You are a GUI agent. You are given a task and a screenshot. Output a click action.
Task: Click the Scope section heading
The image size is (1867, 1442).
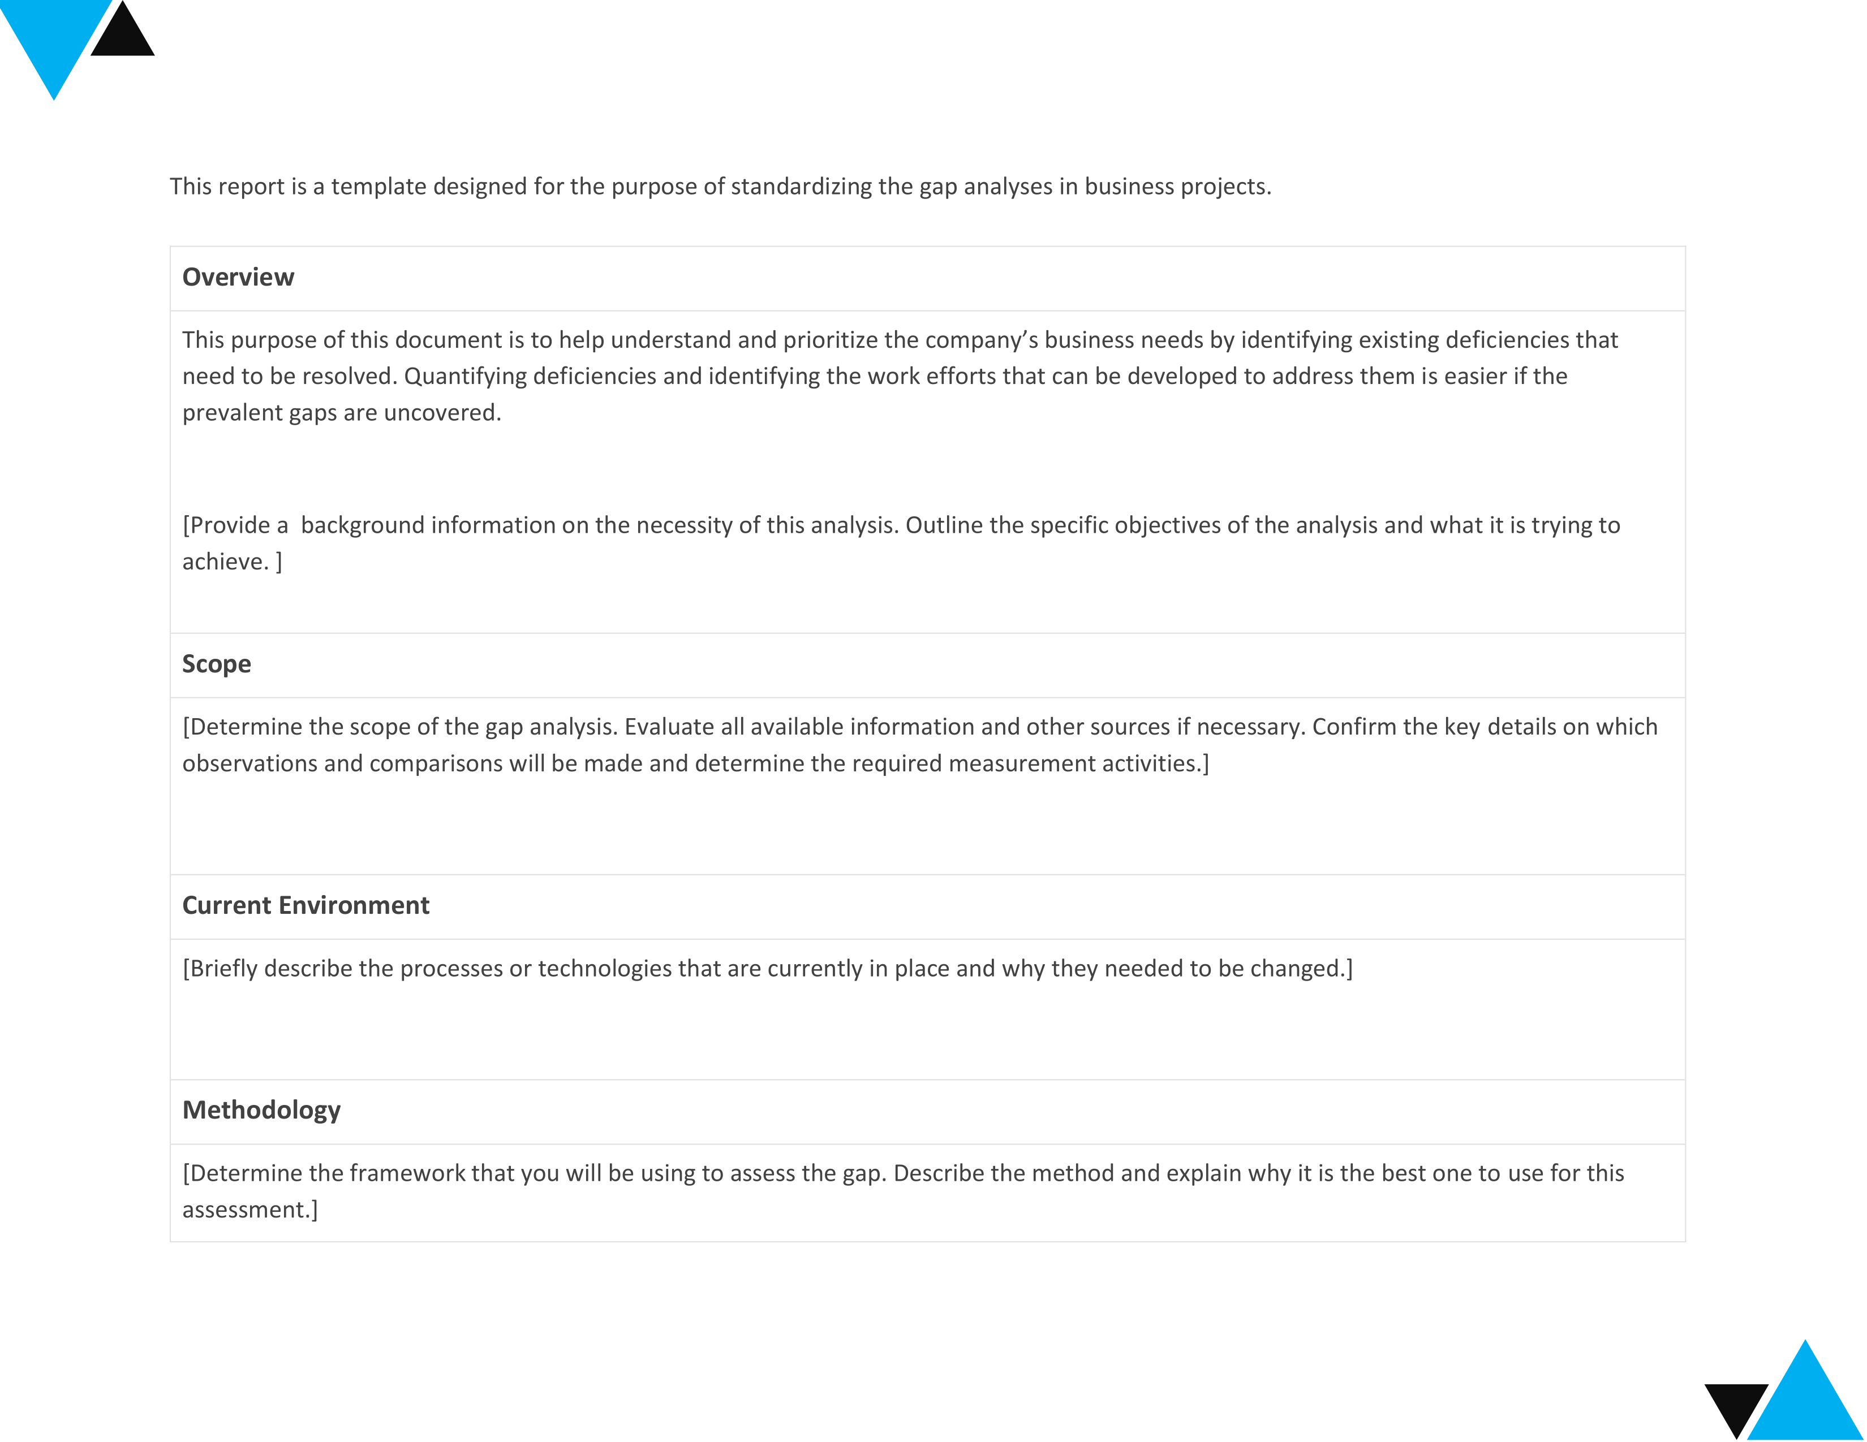click(216, 664)
